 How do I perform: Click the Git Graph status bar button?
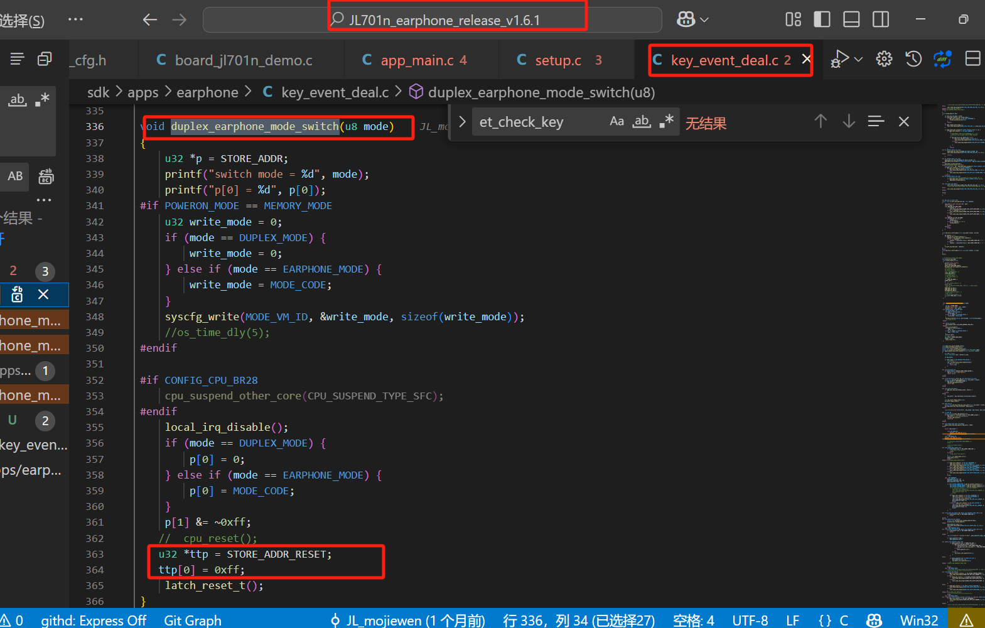[193, 620]
